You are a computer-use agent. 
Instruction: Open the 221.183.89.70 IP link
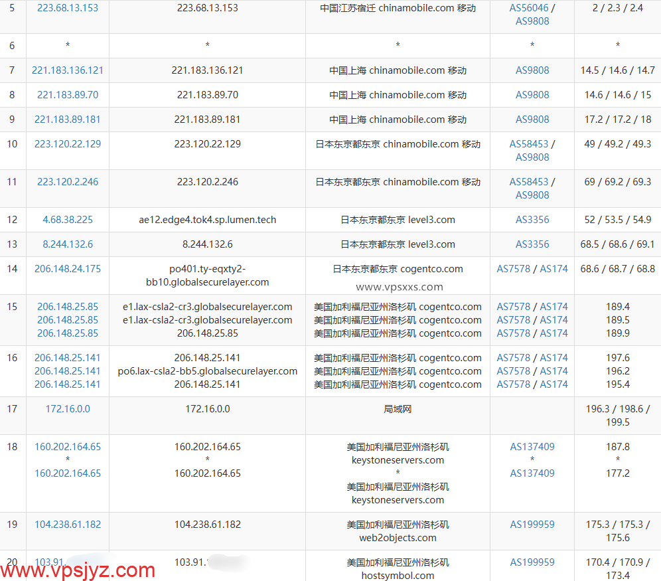[x=68, y=95]
